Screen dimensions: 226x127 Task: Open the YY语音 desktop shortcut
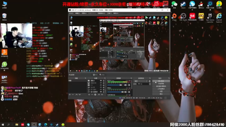click(x=201, y=17)
